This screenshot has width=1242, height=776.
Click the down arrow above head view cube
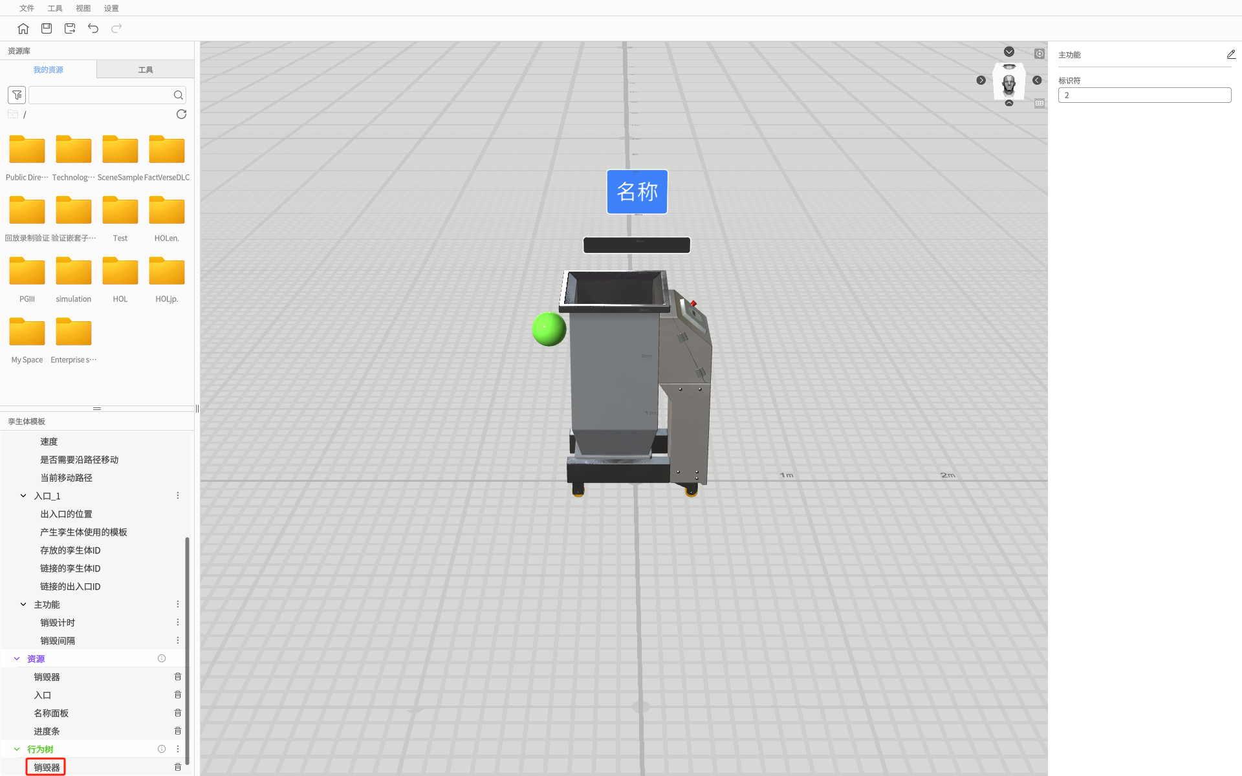(1008, 52)
